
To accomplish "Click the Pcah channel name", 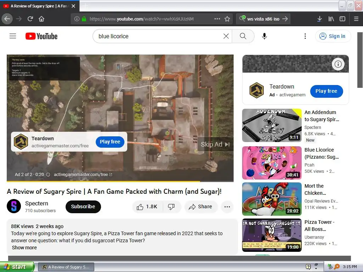I will 309,165.
